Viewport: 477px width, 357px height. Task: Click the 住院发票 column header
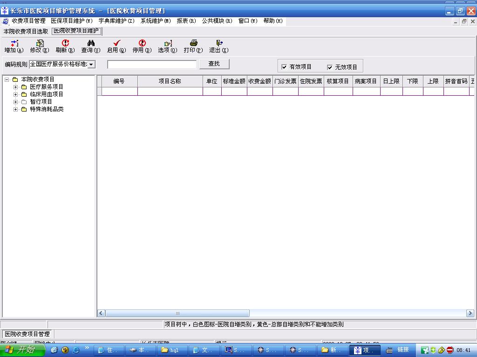(x=311, y=81)
